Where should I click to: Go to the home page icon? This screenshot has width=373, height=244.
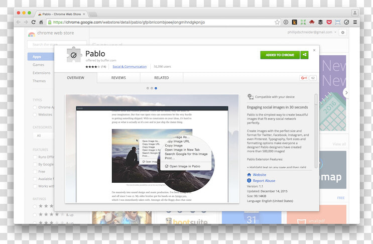coord(41,22)
